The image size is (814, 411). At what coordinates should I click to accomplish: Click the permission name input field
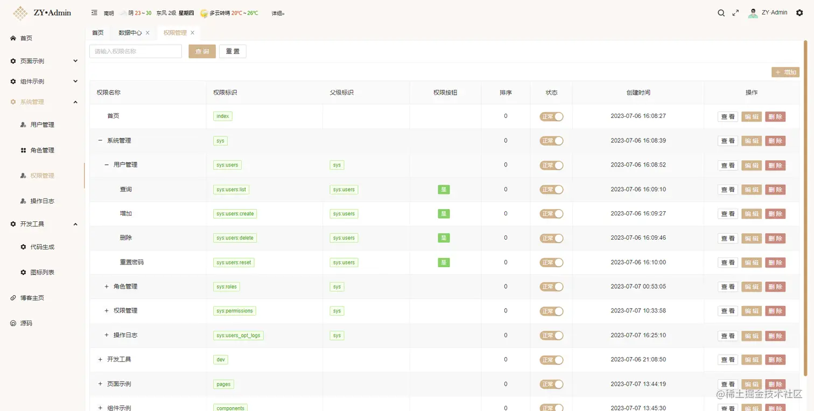point(135,51)
